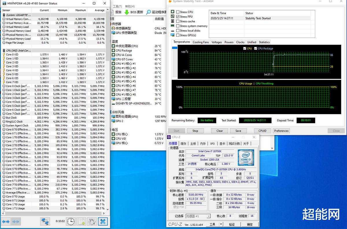The image size is (347, 229).
Task: Uncheck the Stress FPU checkbox
Action: (x=178, y=16)
